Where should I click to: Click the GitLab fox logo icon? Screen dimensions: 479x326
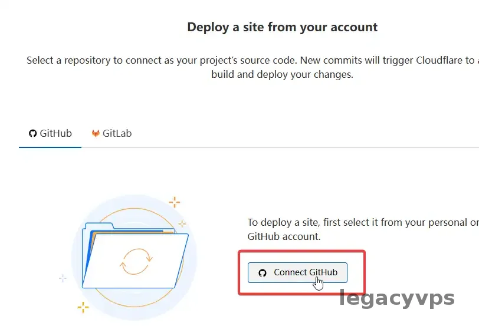[x=96, y=133]
